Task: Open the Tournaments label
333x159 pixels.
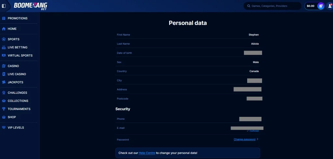Action: 19,109
